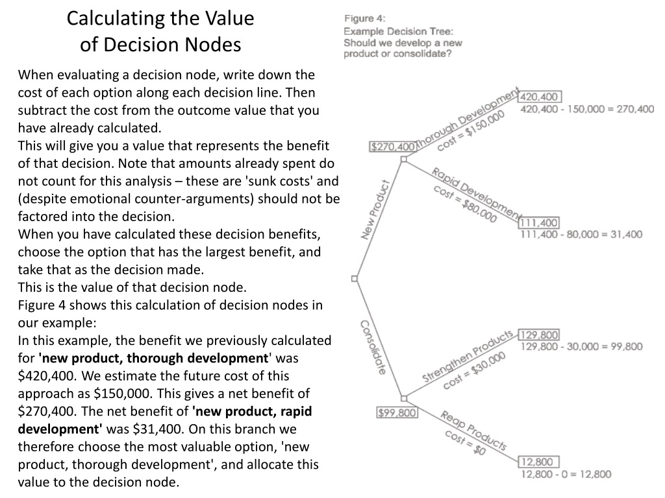
Task: Click the bold 'new product, thorough development' text
Action: coord(154,357)
